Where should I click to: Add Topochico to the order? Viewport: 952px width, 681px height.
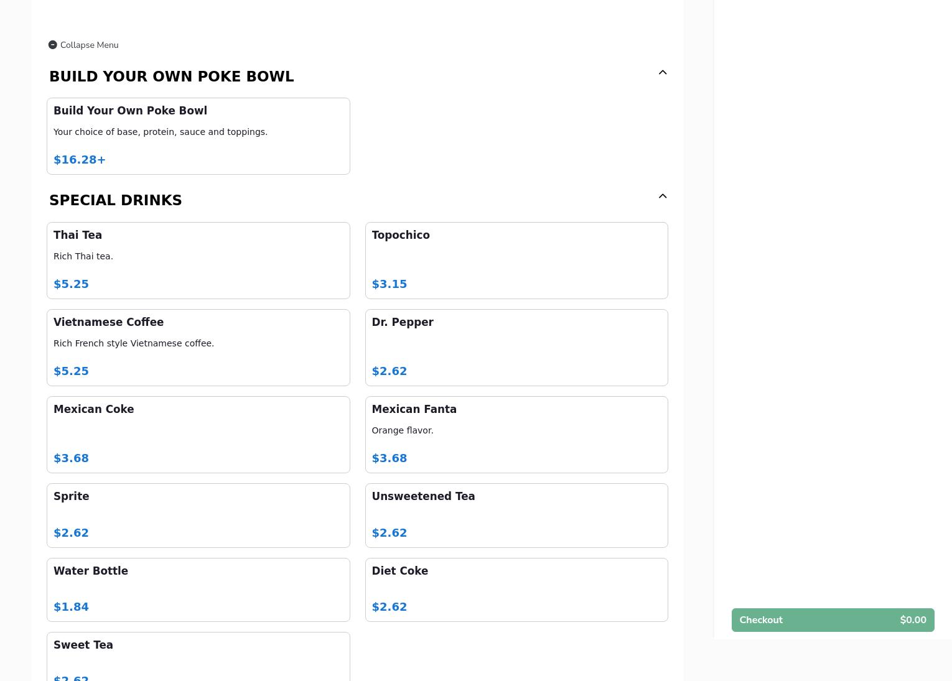[x=516, y=260]
